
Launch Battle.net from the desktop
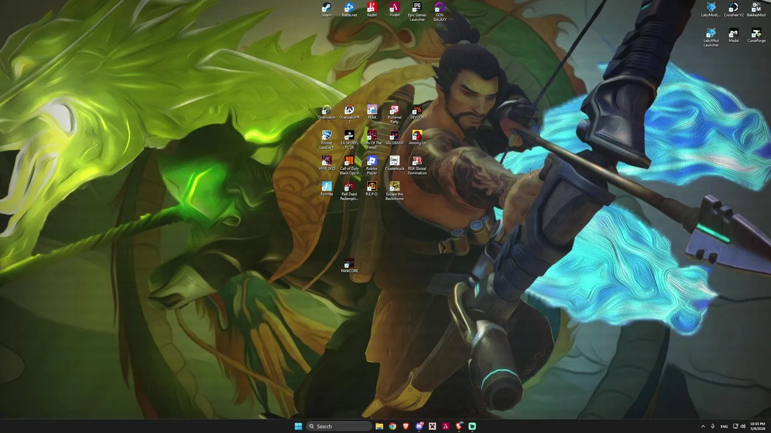(349, 10)
